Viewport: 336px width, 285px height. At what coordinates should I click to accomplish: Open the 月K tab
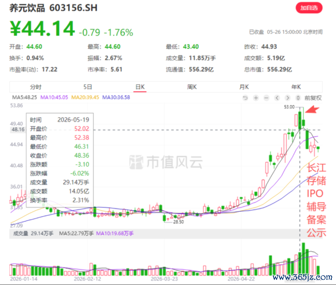[x=244, y=87]
